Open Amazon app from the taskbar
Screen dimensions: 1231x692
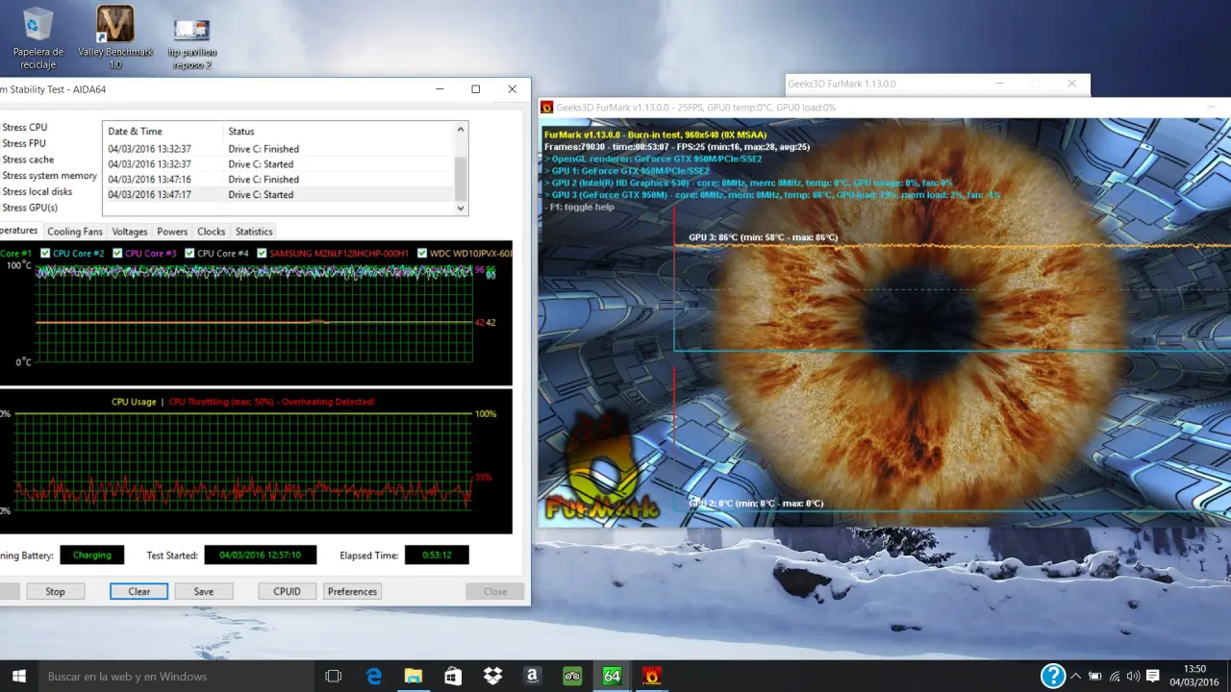click(532, 676)
